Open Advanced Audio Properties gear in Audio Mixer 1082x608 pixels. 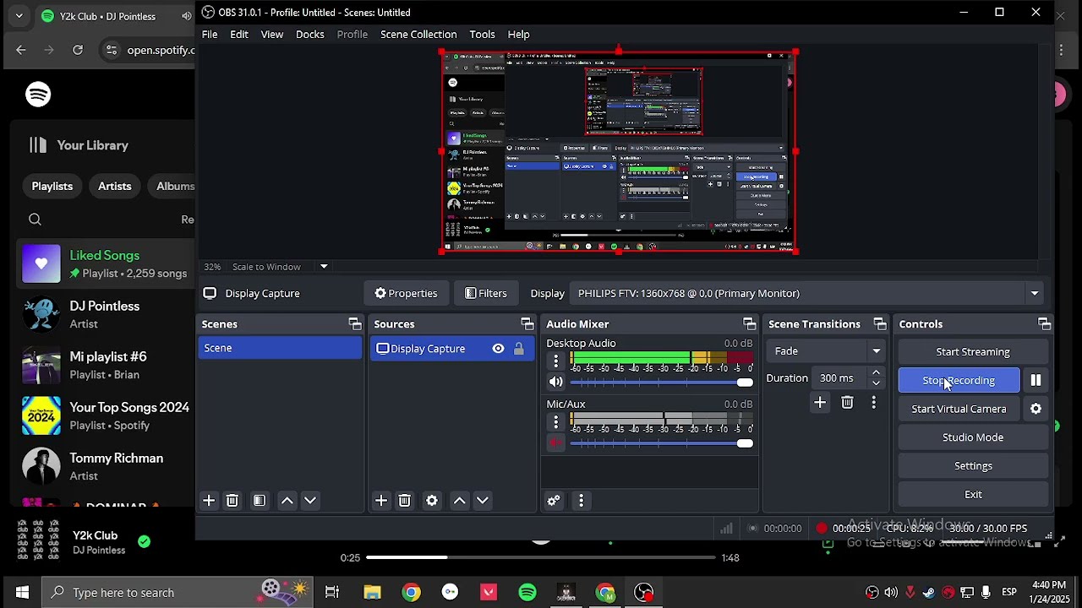coord(554,501)
